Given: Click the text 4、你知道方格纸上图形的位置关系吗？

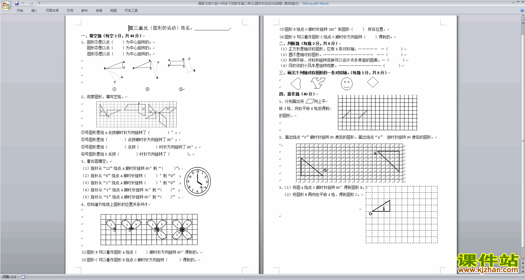Looking at the screenshot, I should [114, 204].
